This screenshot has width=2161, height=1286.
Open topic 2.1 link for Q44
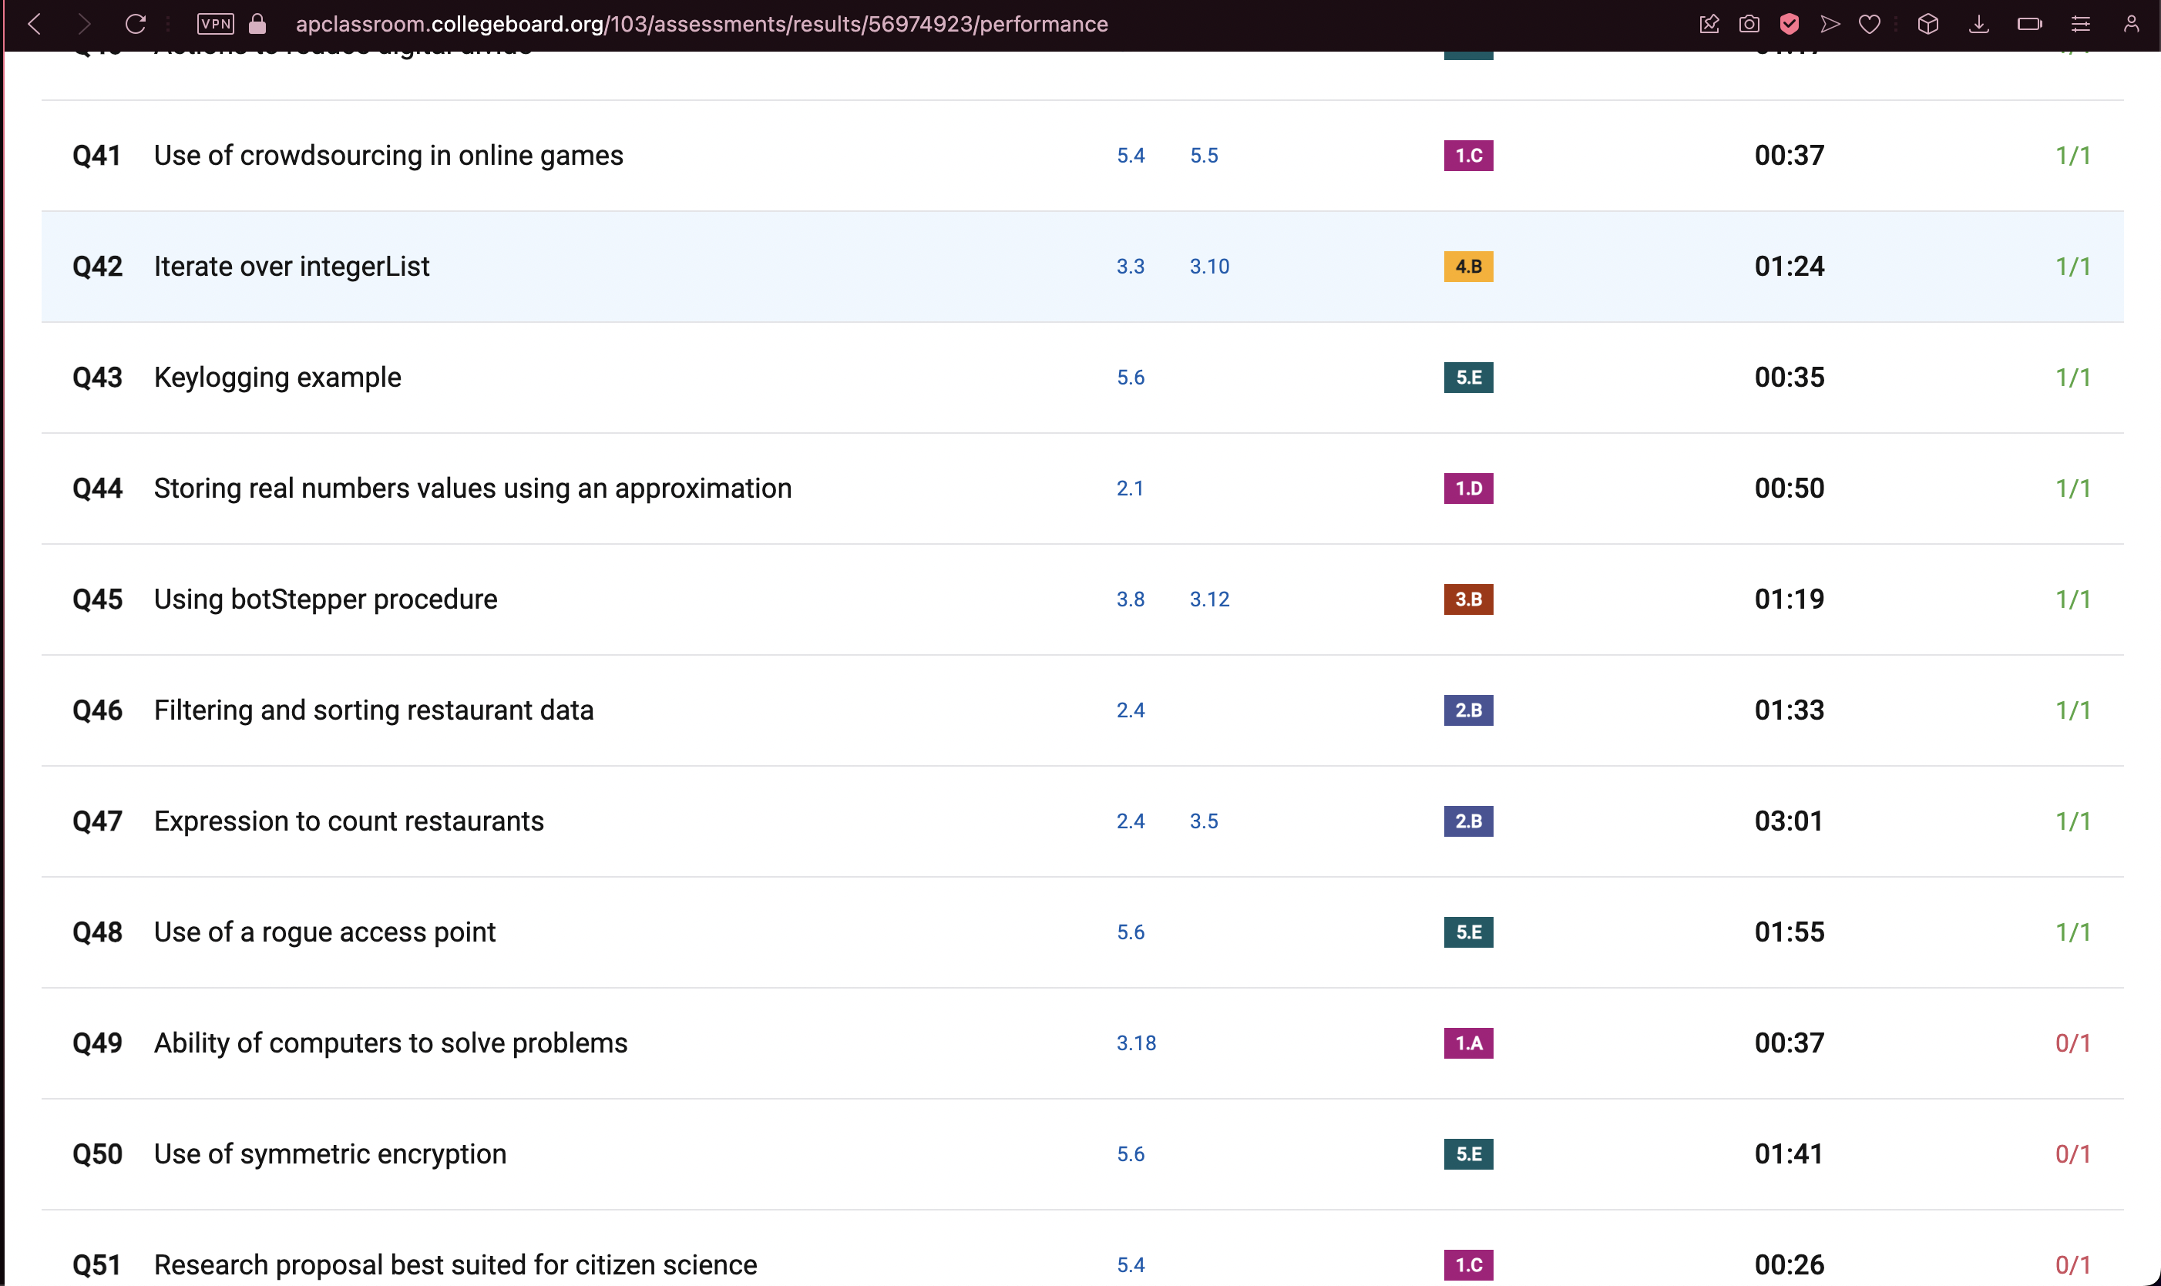pos(1129,489)
